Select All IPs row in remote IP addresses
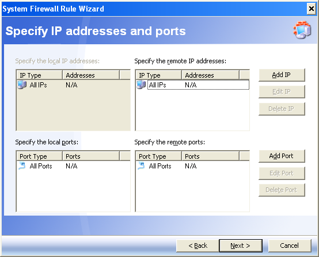The width and height of the screenshot is (319, 257). pyautogui.click(x=193, y=85)
